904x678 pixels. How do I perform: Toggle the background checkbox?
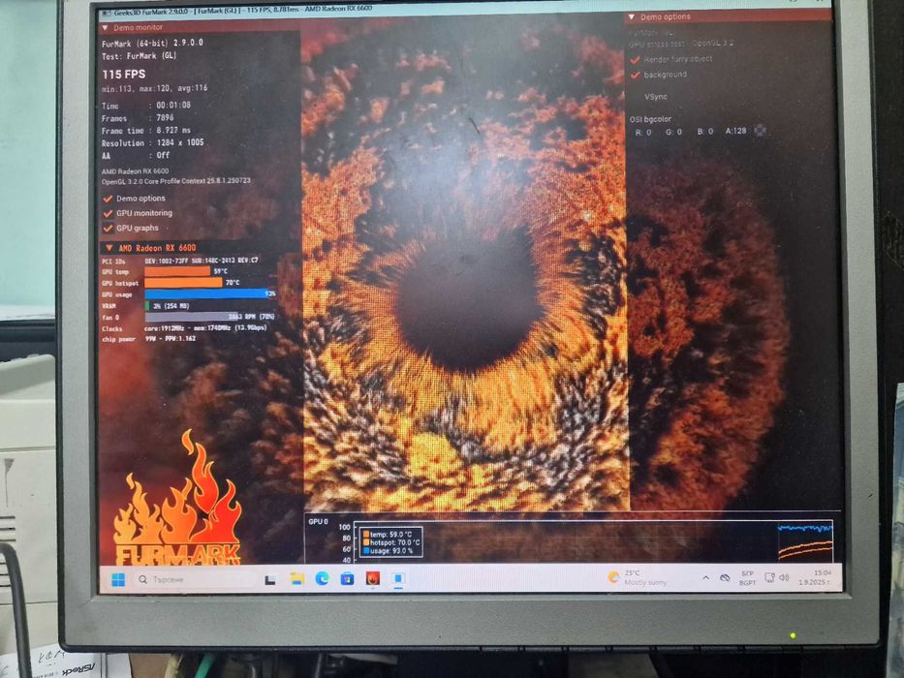coord(636,75)
